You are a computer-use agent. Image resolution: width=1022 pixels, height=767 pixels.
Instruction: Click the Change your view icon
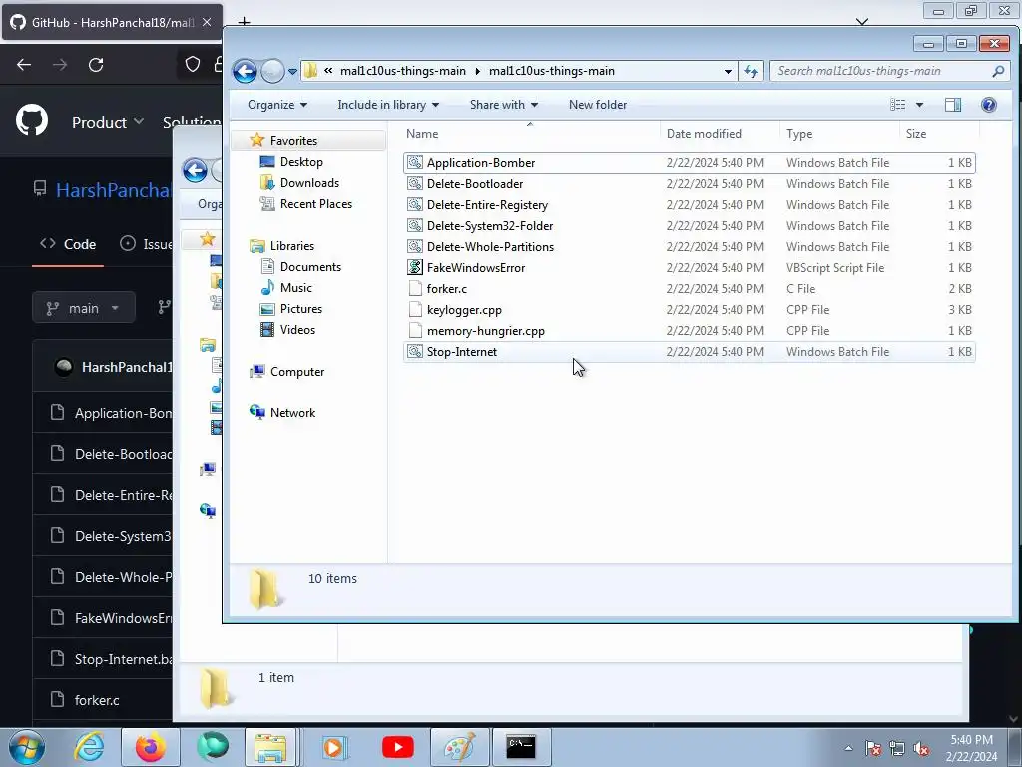click(897, 105)
